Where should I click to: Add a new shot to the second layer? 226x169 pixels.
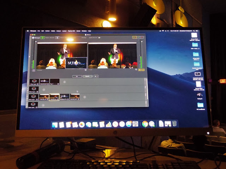[x=44, y=90]
